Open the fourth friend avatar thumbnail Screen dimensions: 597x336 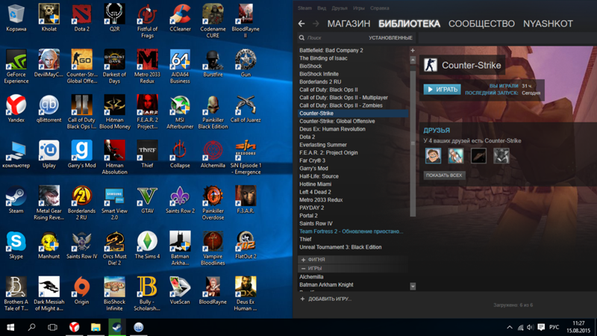point(501,156)
